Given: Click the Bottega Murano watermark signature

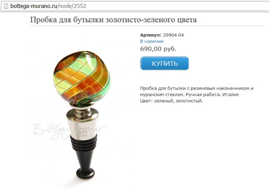Looking at the screenshot, I should coord(69,131).
